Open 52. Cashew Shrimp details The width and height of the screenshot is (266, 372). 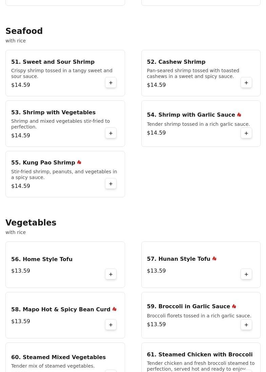point(176,62)
